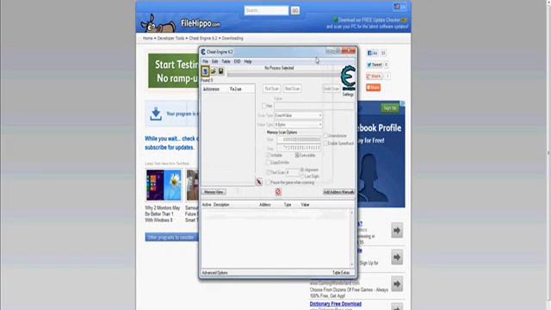Open the File menu

205,61
